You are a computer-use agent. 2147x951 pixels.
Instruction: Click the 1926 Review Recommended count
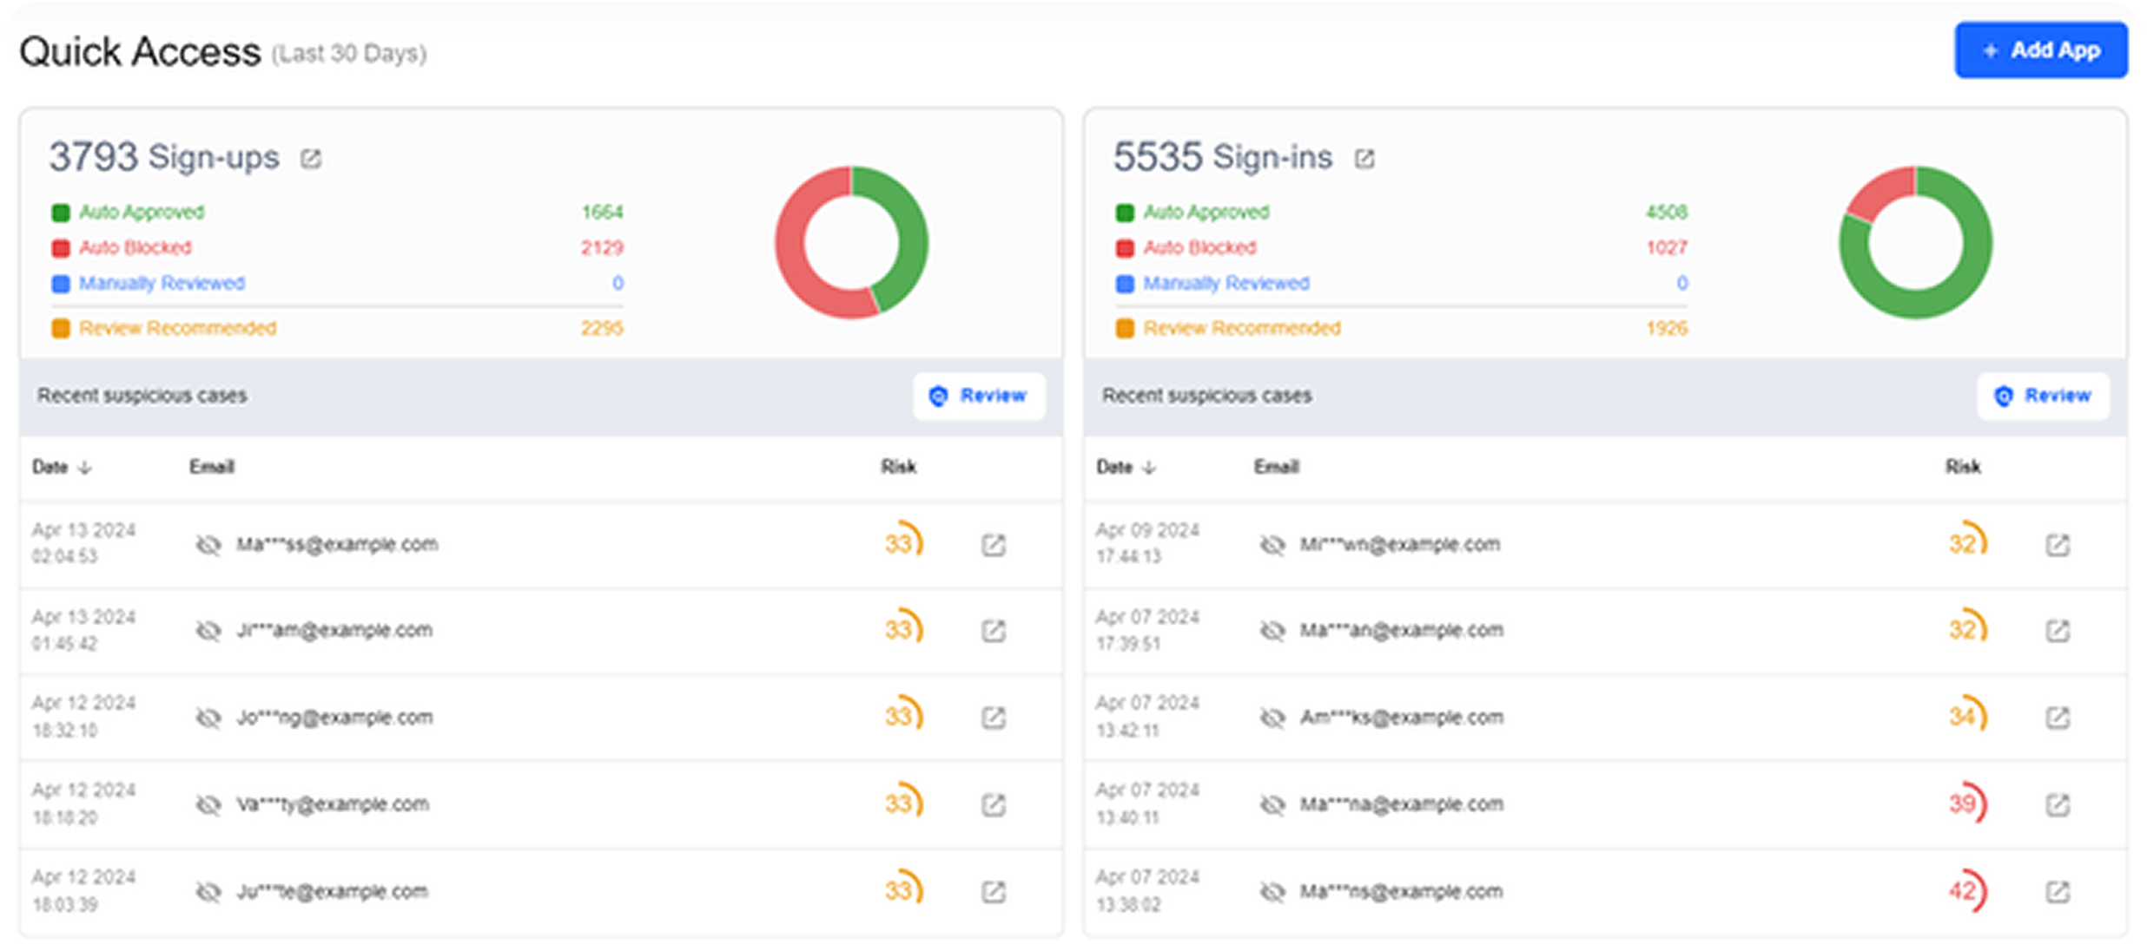coord(1667,328)
